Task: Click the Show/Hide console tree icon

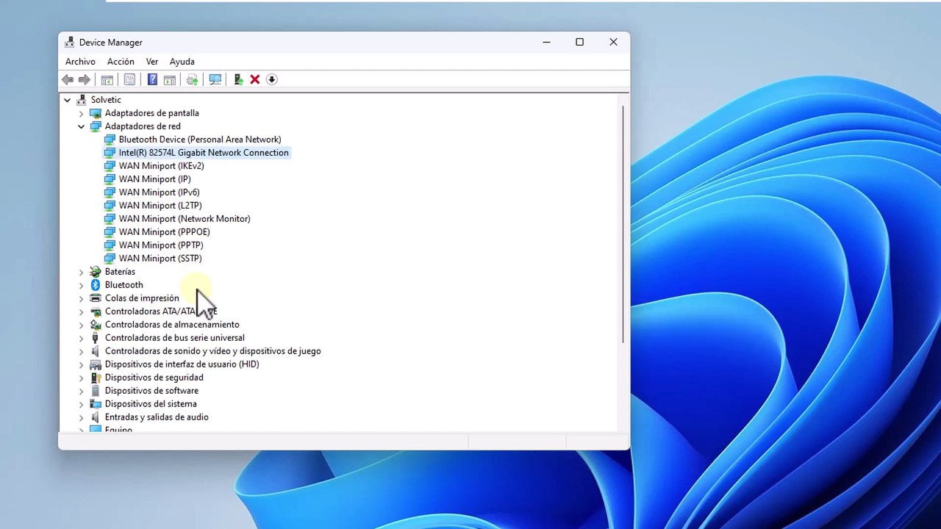Action: pos(107,79)
